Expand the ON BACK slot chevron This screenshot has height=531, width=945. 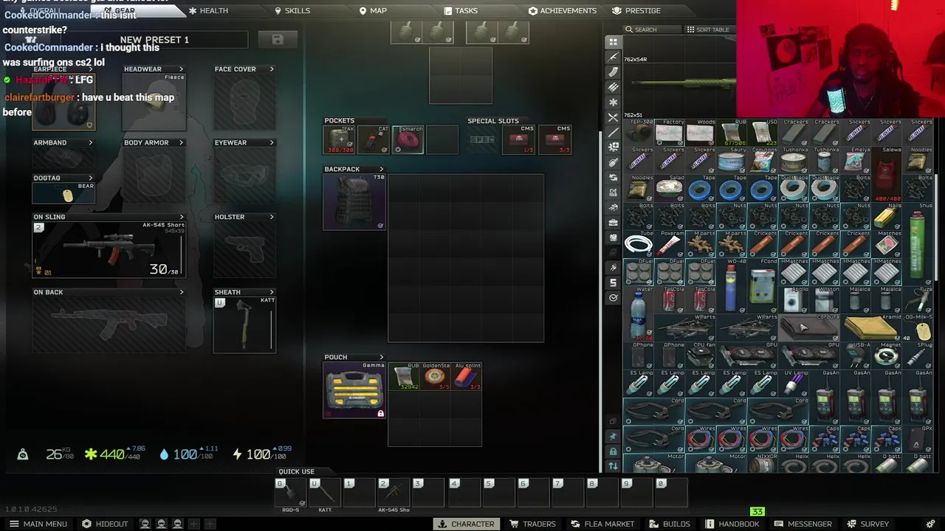point(182,292)
